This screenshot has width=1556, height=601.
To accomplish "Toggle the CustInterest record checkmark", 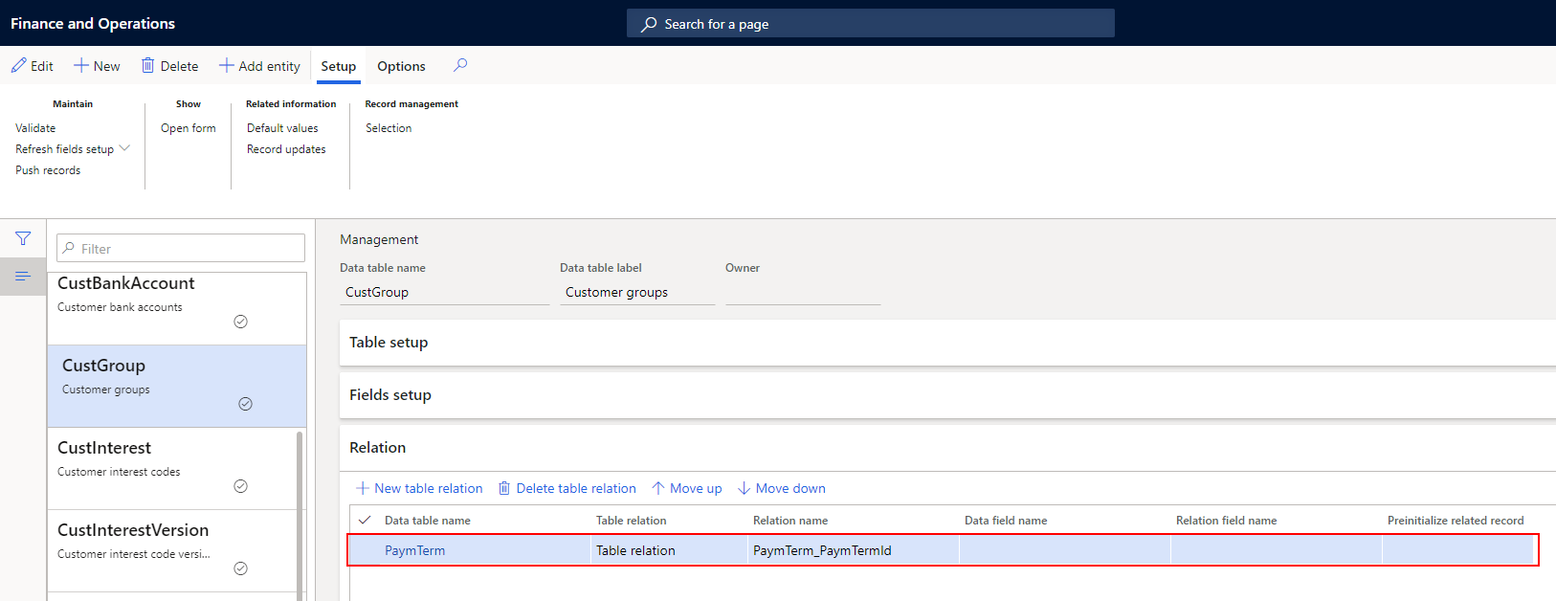I will [x=241, y=486].
